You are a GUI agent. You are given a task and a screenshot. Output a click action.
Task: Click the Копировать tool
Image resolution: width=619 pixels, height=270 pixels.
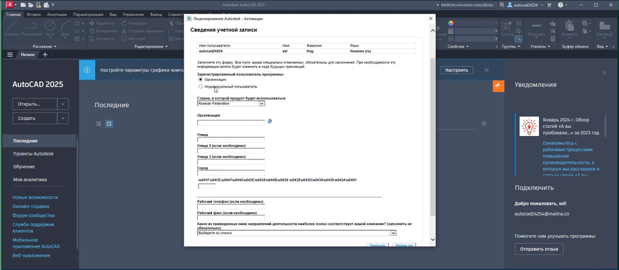point(104,31)
